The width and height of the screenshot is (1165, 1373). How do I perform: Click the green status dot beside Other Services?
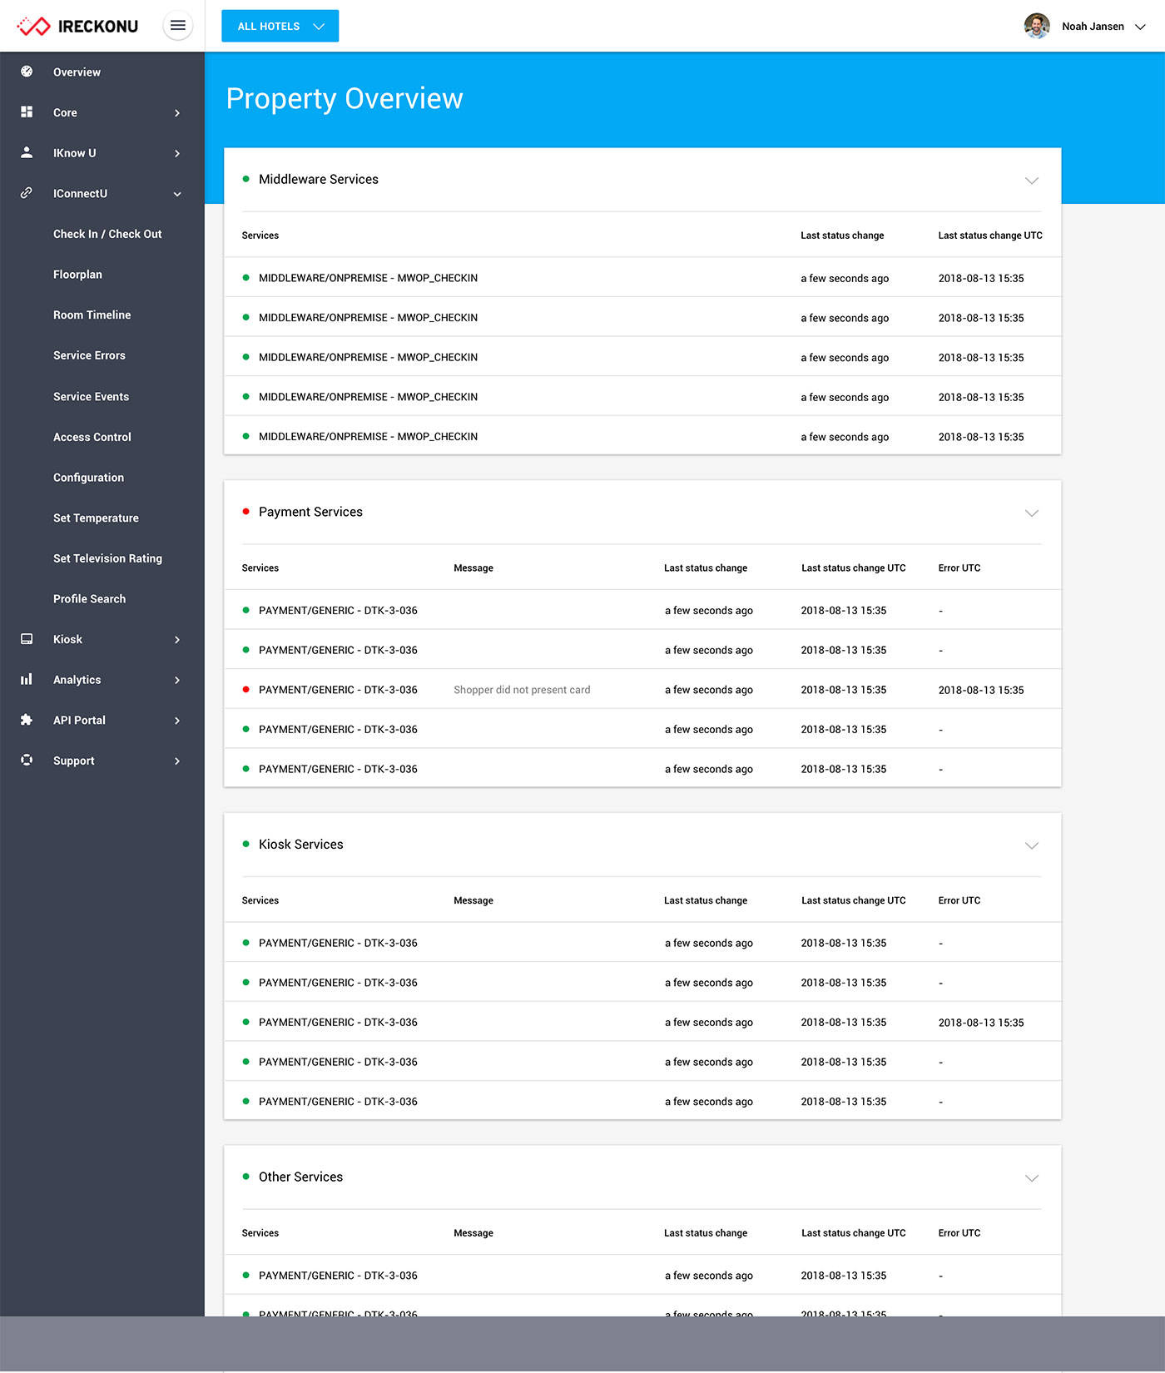pos(245,1177)
